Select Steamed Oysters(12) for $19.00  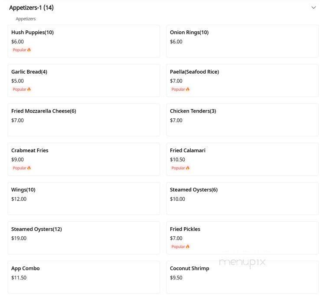tap(84, 238)
